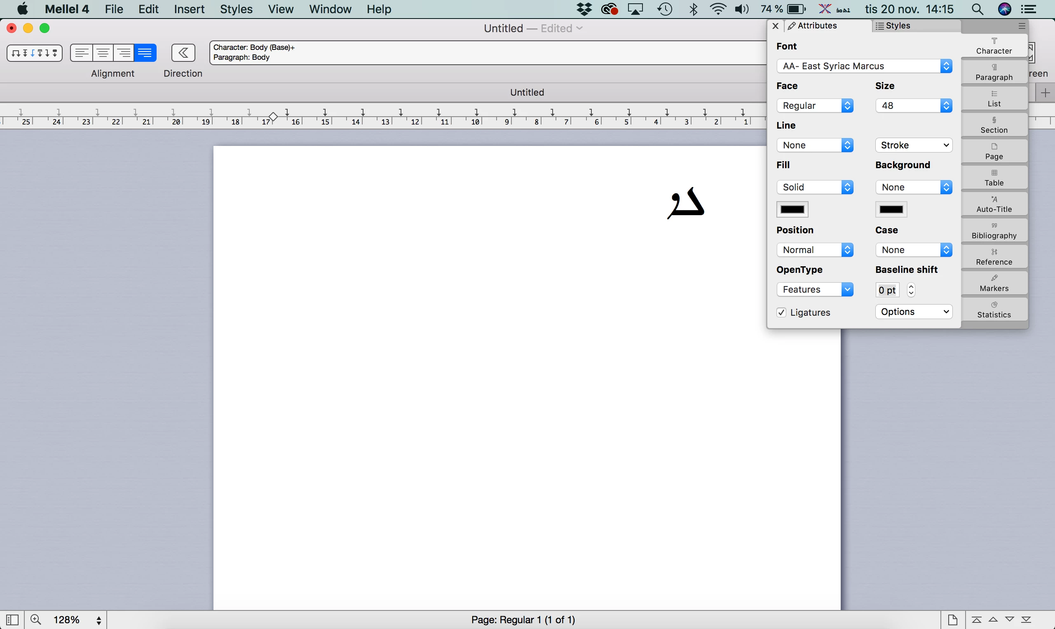This screenshot has height=629, width=1055.
Task: Click the text Direction toggle button
Action: pos(183,53)
